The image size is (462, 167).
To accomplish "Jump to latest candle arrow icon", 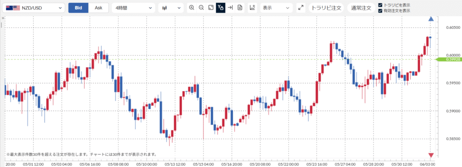I will [x=231, y=8].
